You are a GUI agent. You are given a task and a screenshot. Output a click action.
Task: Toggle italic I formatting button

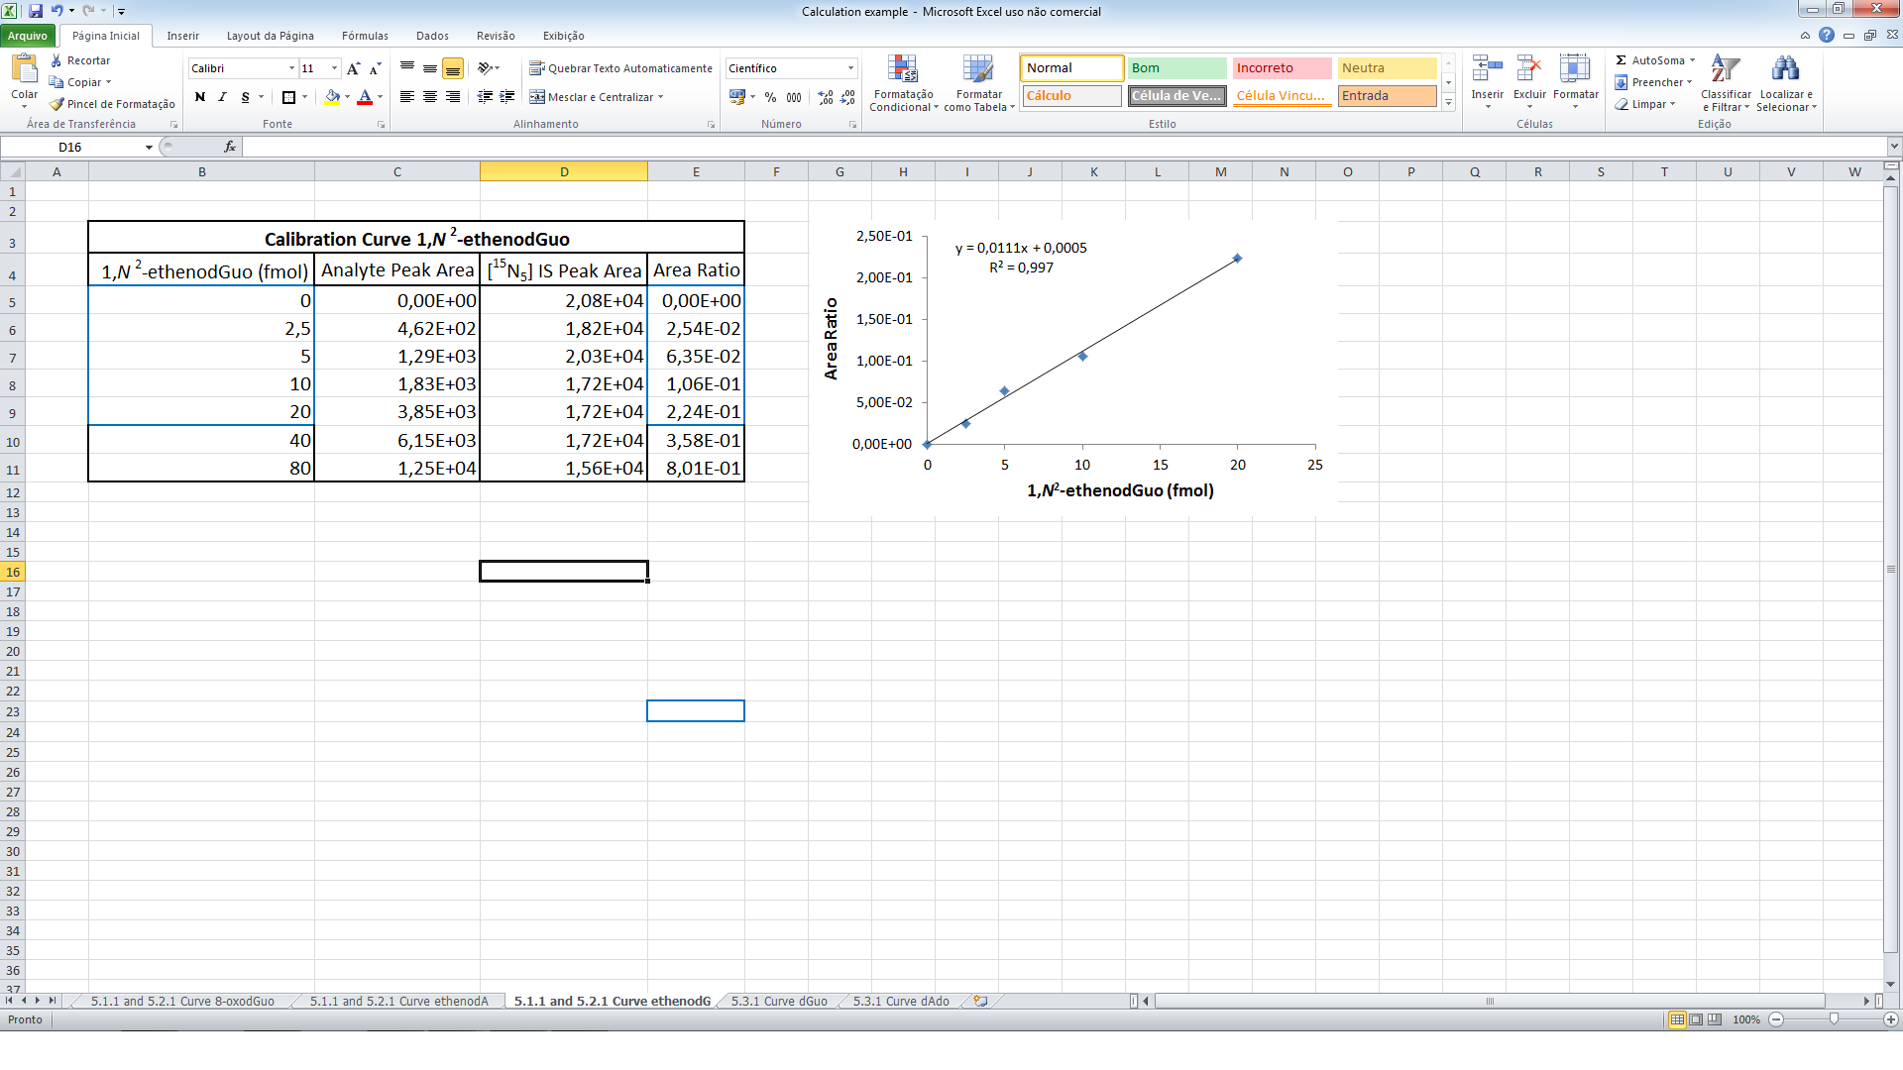[222, 97]
